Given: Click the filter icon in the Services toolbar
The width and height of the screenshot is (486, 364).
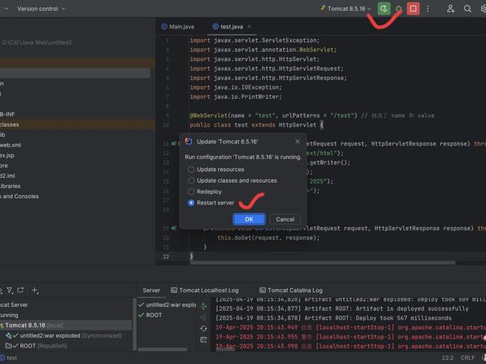Looking at the screenshot, I should click(10, 291).
